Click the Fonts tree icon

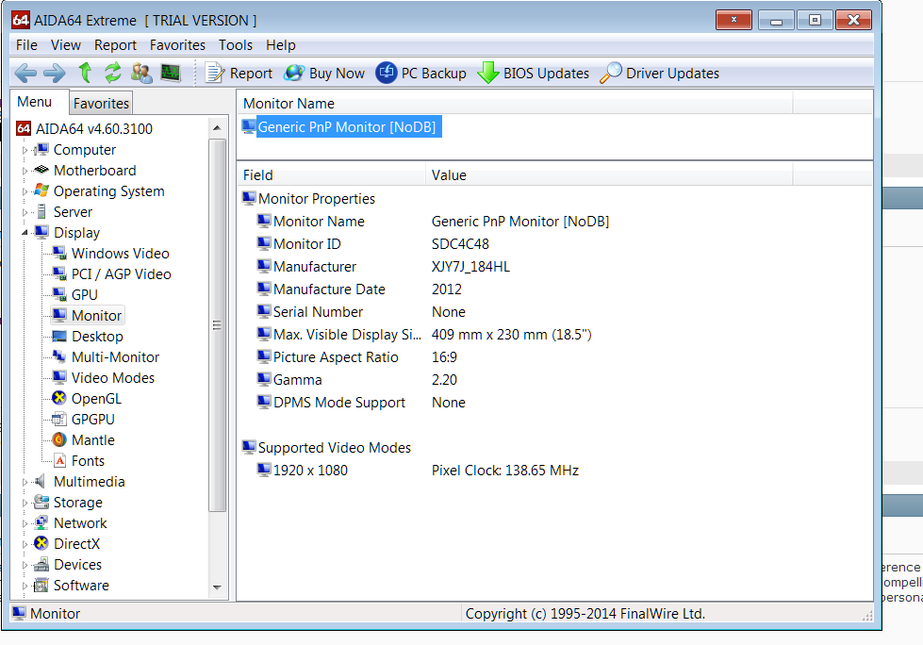click(59, 461)
